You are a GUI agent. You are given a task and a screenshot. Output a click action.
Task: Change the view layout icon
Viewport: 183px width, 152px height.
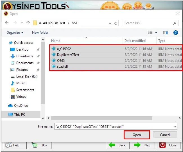(x=150, y=33)
